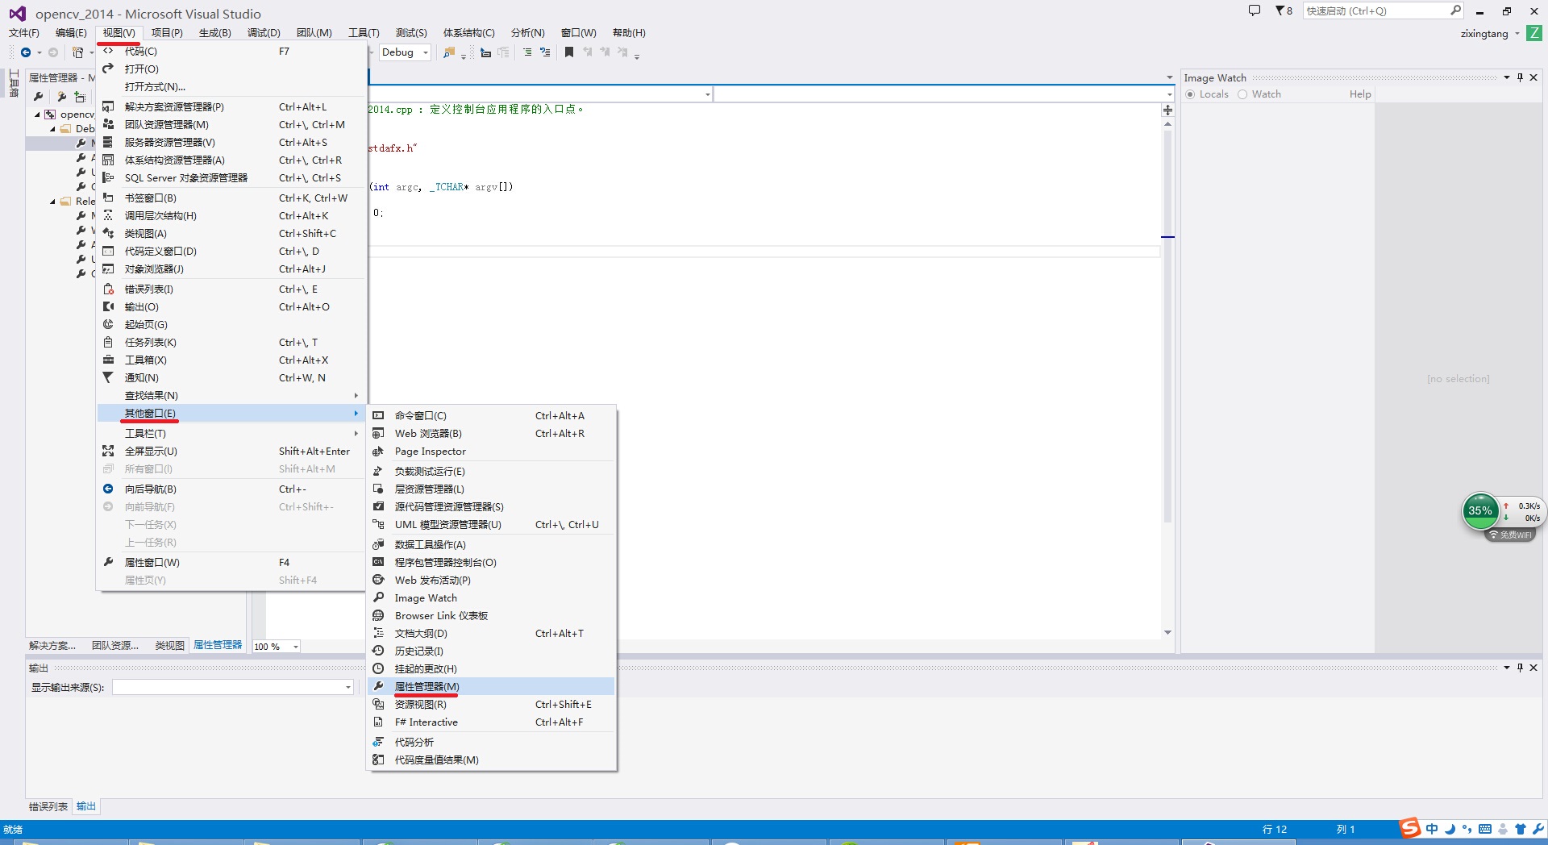This screenshot has height=845, width=1548.
Task: Click the Team Explorer (团队资源管理器) icon
Action: tap(108, 124)
